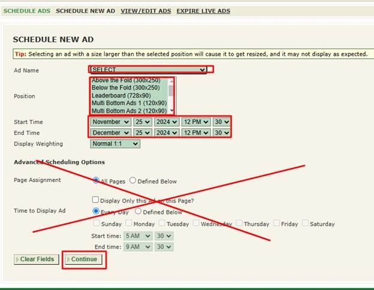Click the Position list scroll-up arrow
This screenshot has width=374, height=290.
coord(171,81)
